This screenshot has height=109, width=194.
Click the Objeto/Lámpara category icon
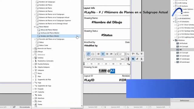tap(36, 67)
